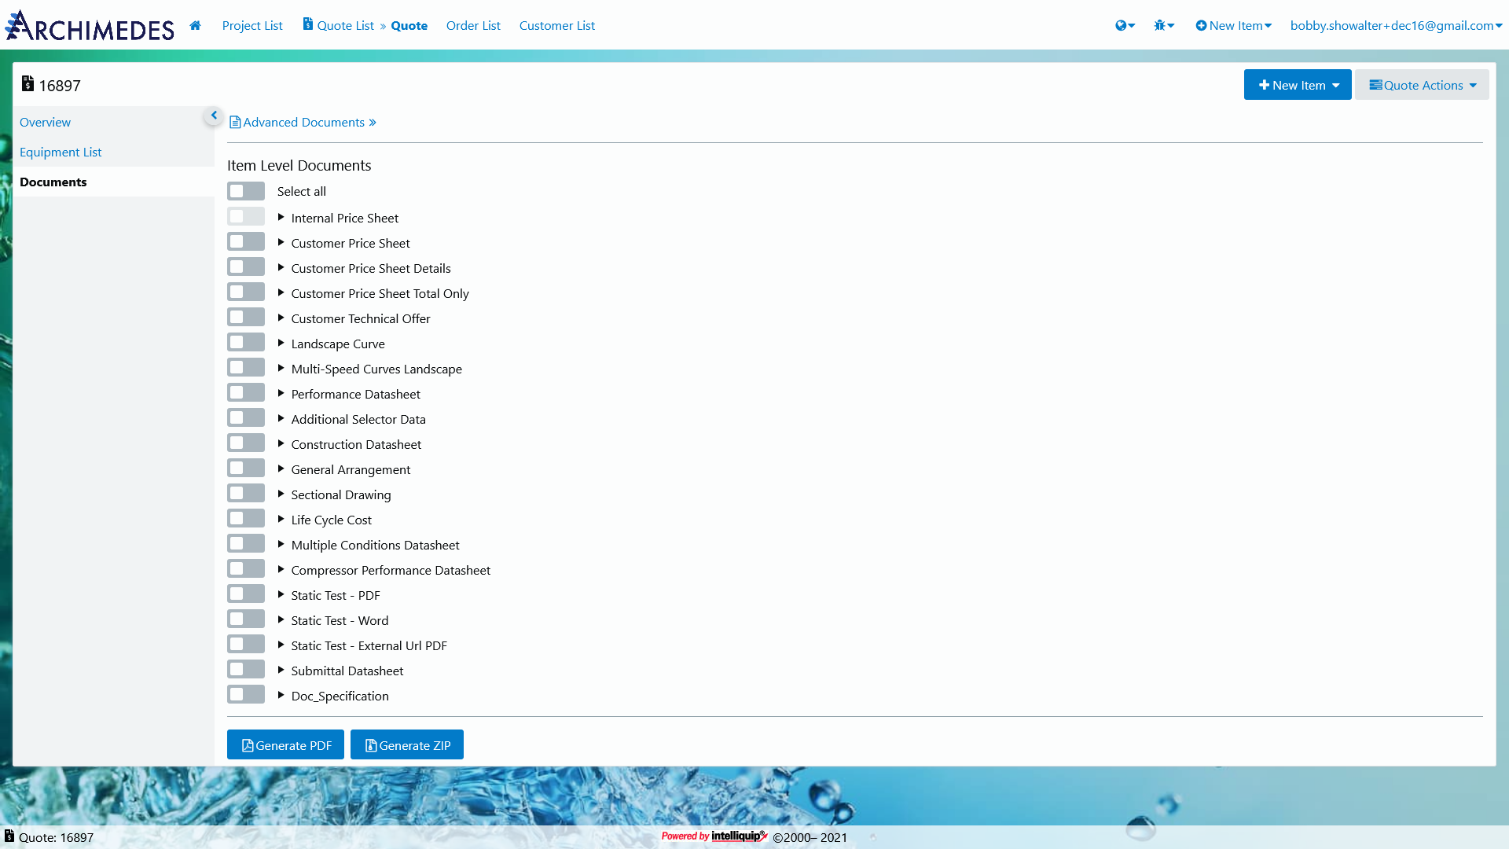Image resolution: width=1509 pixels, height=849 pixels.
Task: Expand Landscape Curve triangle
Action: pos(281,343)
